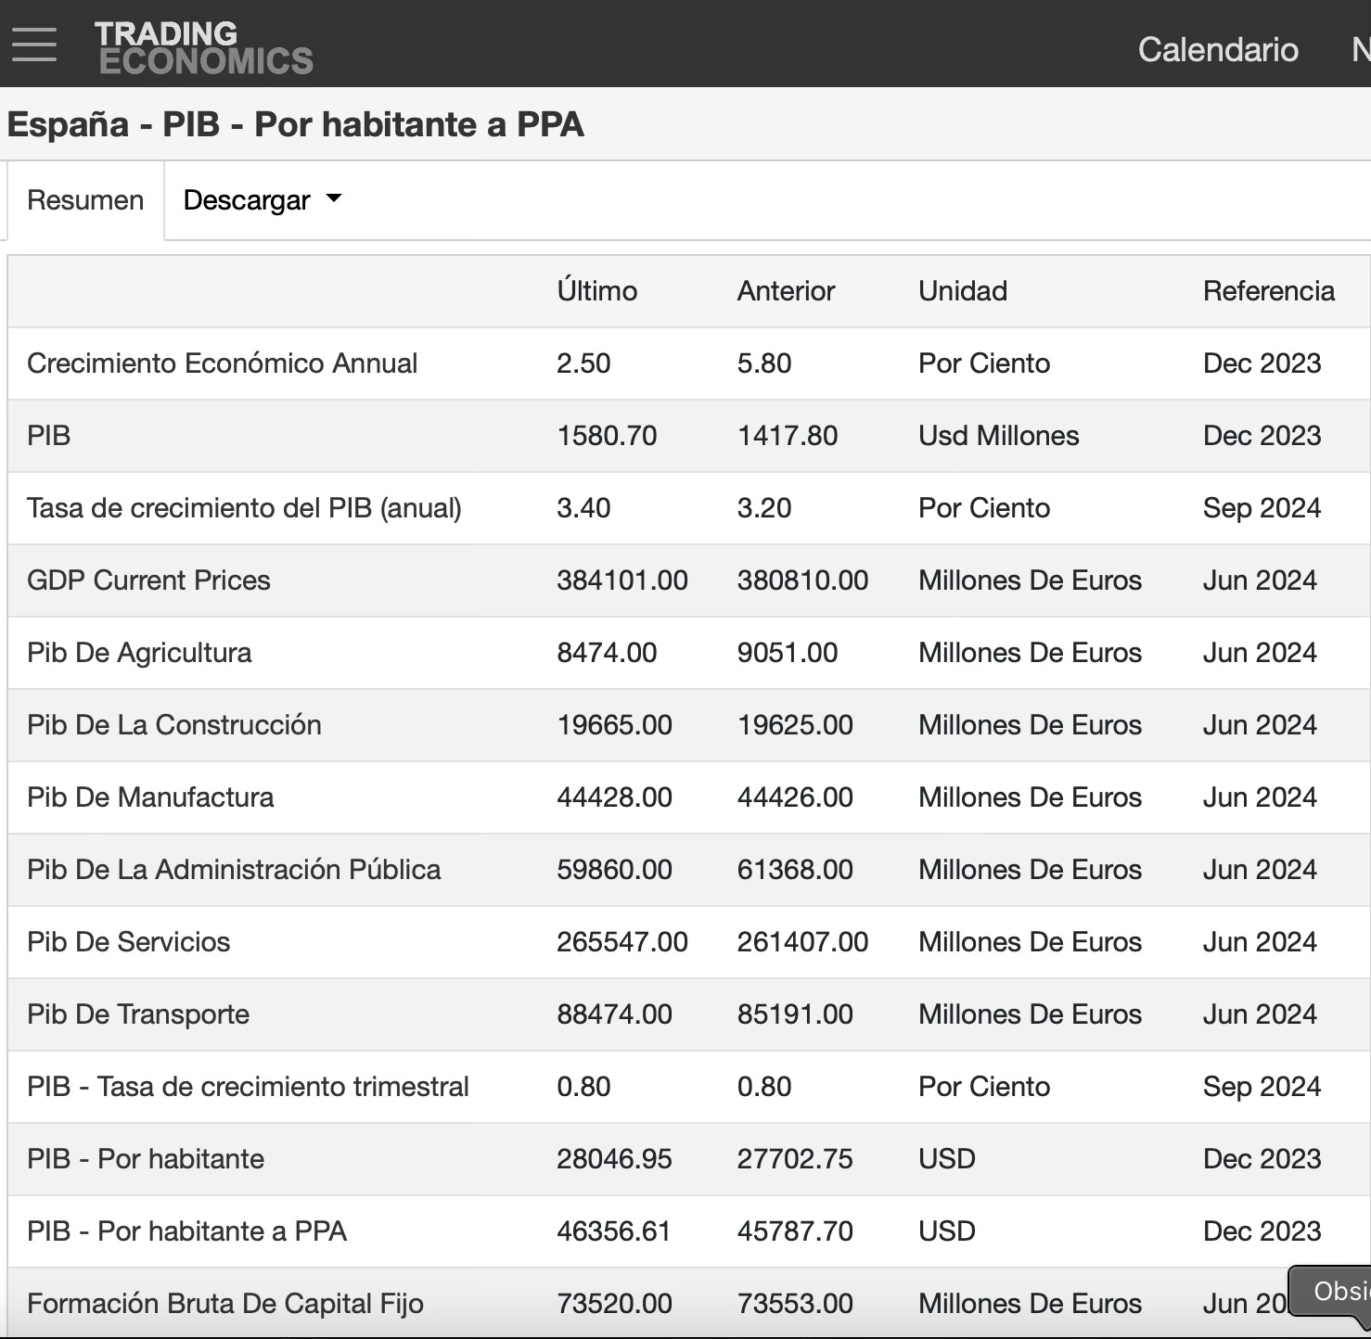This screenshot has height=1339, width=1371.
Task: Select the previous value 261407.00
Action: pyautogui.click(x=802, y=942)
